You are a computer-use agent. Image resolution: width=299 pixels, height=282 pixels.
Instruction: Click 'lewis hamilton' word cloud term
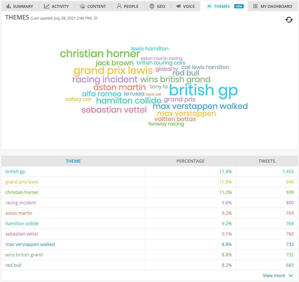pos(150,48)
